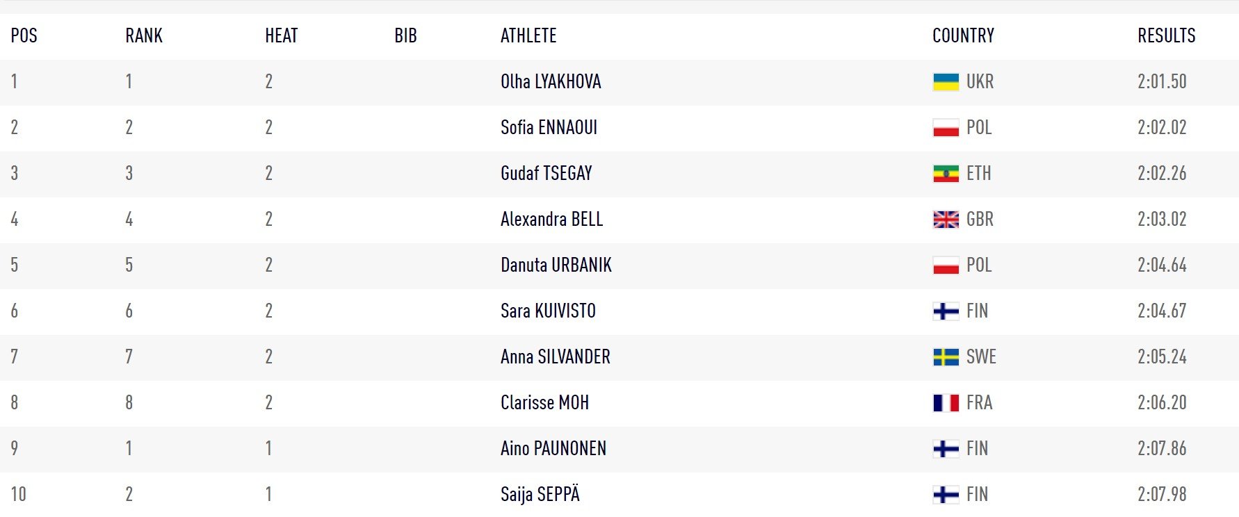Viewport: 1239px width, 517px height.
Task: Click Danuta Urbanik's Poland flag icon
Action: click(946, 265)
